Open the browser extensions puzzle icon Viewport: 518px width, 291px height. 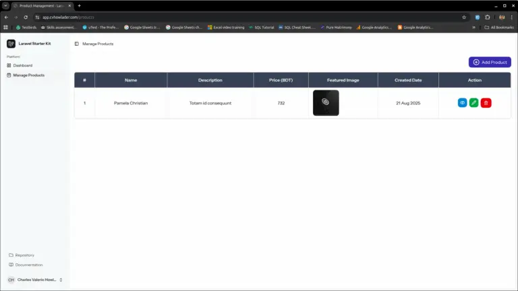click(x=488, y=17)
